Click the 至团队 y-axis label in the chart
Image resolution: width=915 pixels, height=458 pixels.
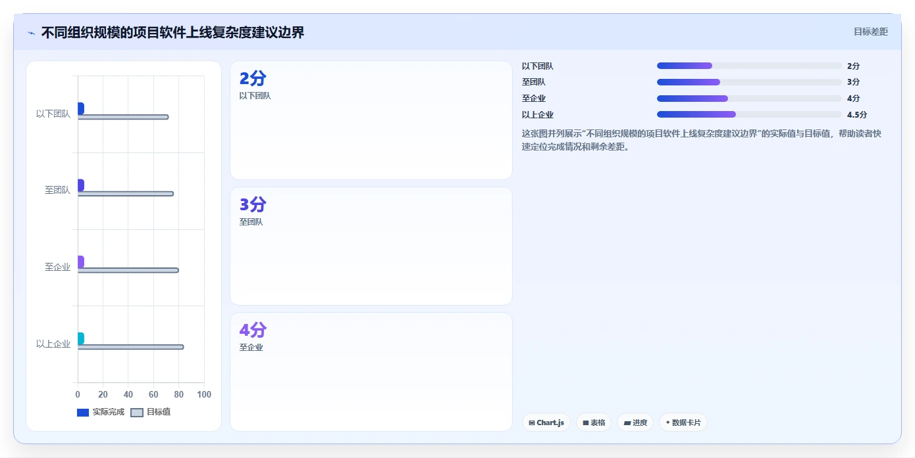[57, 191]
